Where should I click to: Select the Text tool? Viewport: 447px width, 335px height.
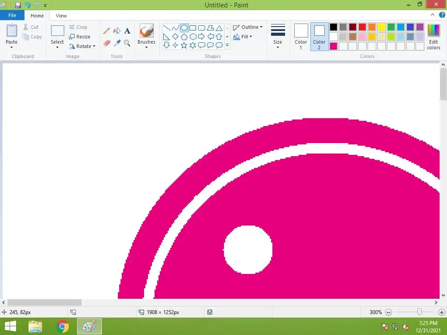click(x=127, y=31)
